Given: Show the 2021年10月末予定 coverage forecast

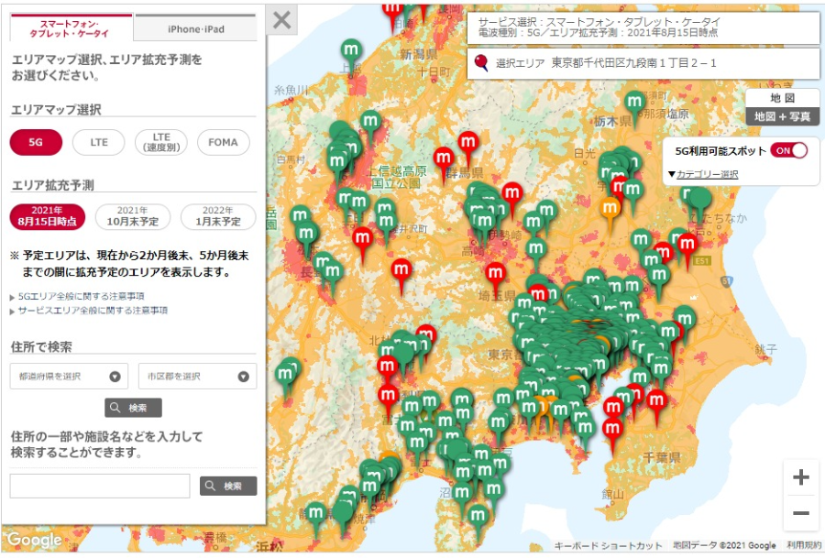Looking at the screenshot, I should [x=133, y=216].
